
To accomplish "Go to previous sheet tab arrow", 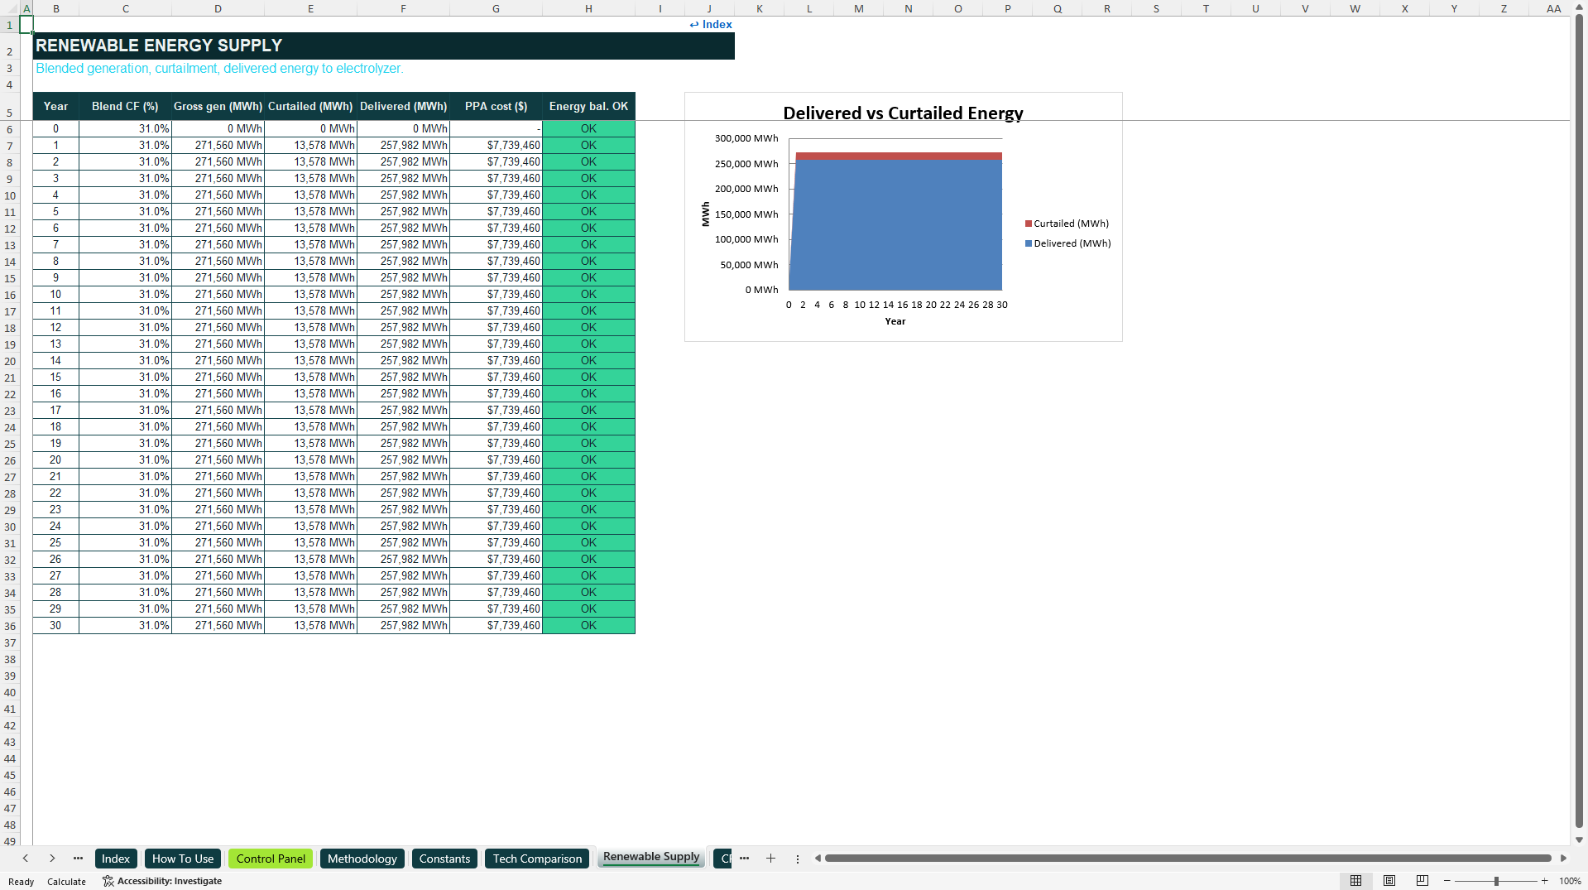I will (26, 859).
